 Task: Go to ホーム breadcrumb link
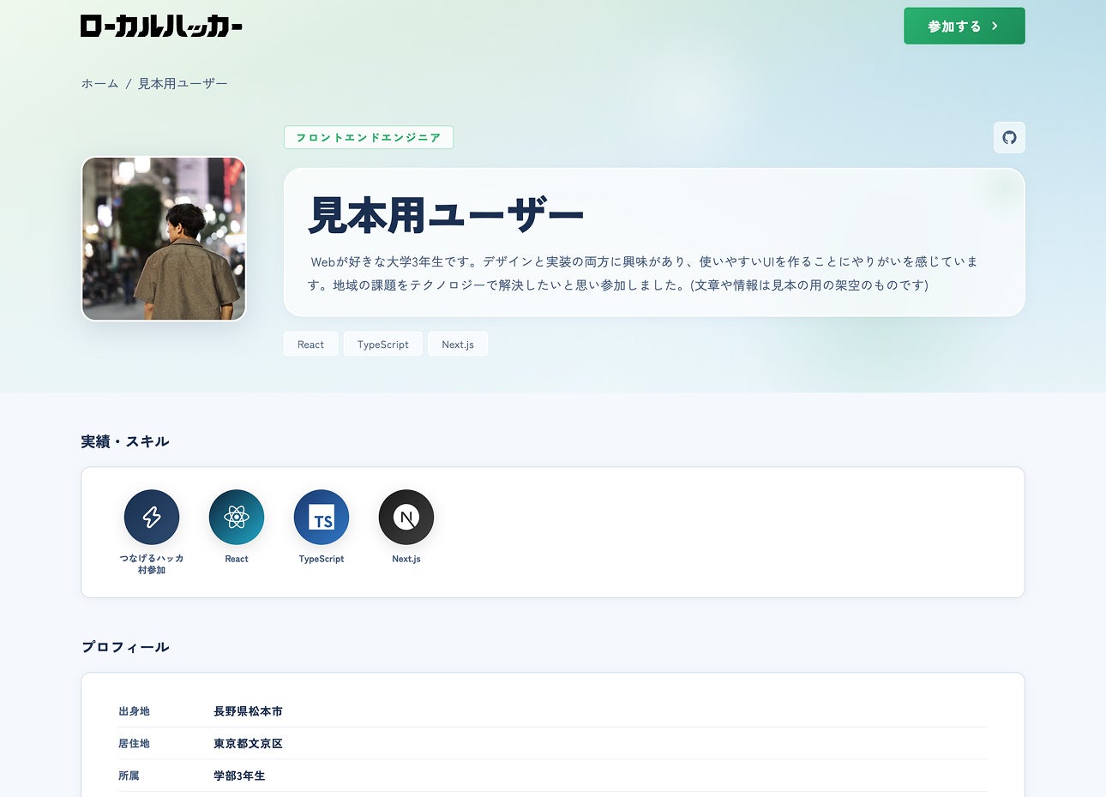[x=99, y=83]
